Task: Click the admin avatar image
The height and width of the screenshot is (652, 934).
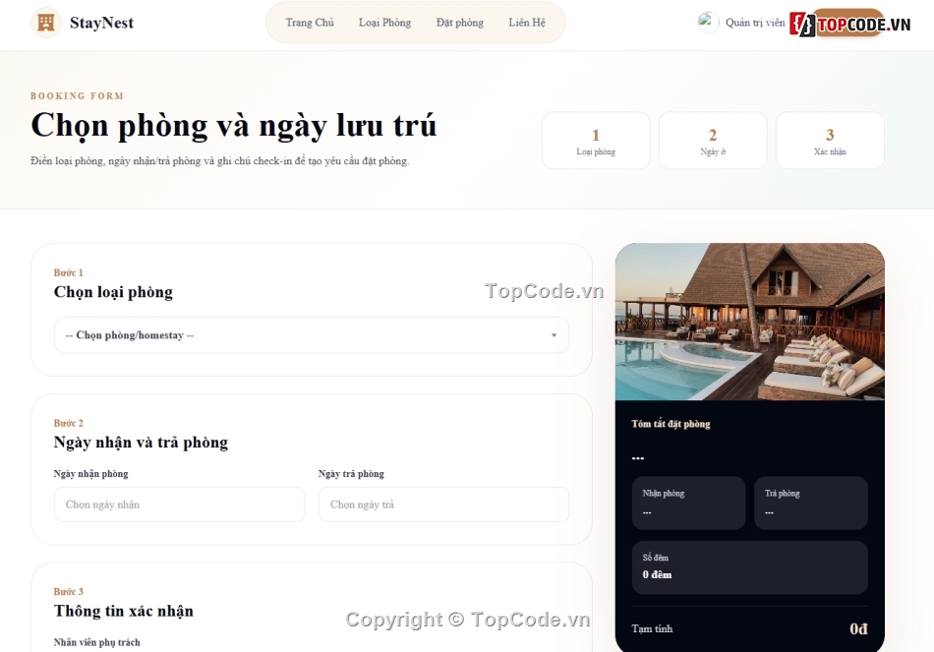Action: tap(708, 23)
